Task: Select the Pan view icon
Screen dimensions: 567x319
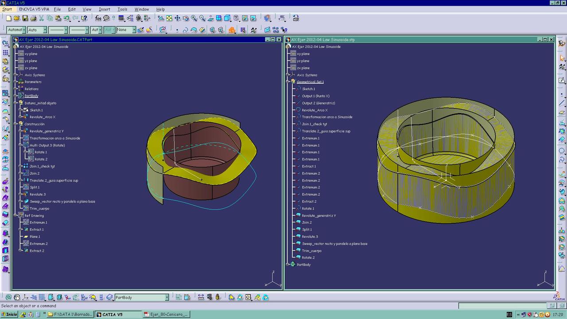Action: click(x=177, y=18)
